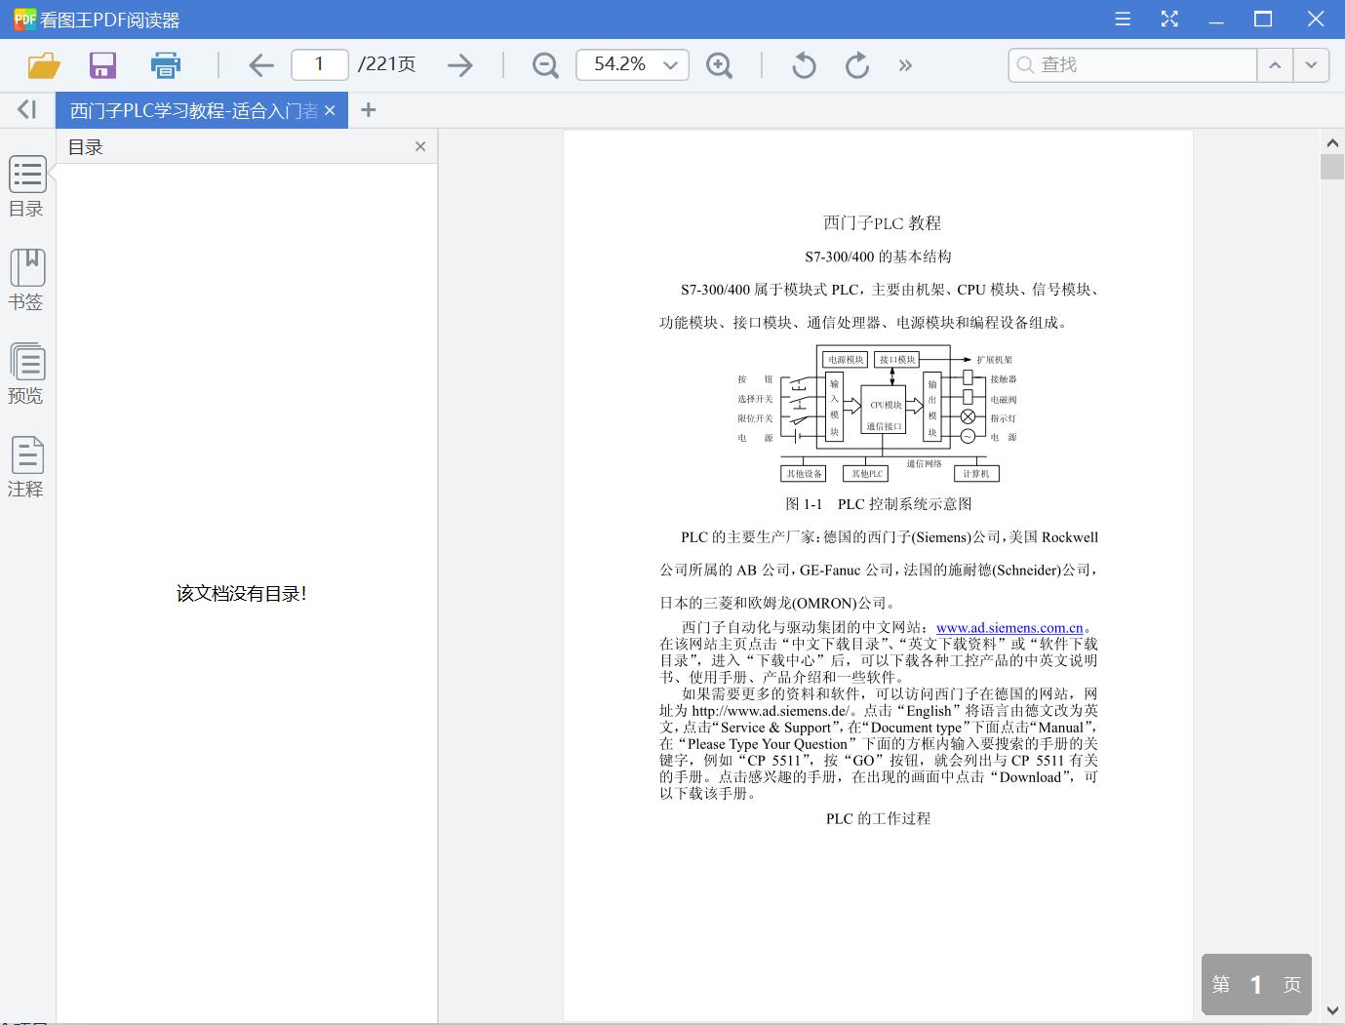Click the 查找 search field

(1132, 64)
